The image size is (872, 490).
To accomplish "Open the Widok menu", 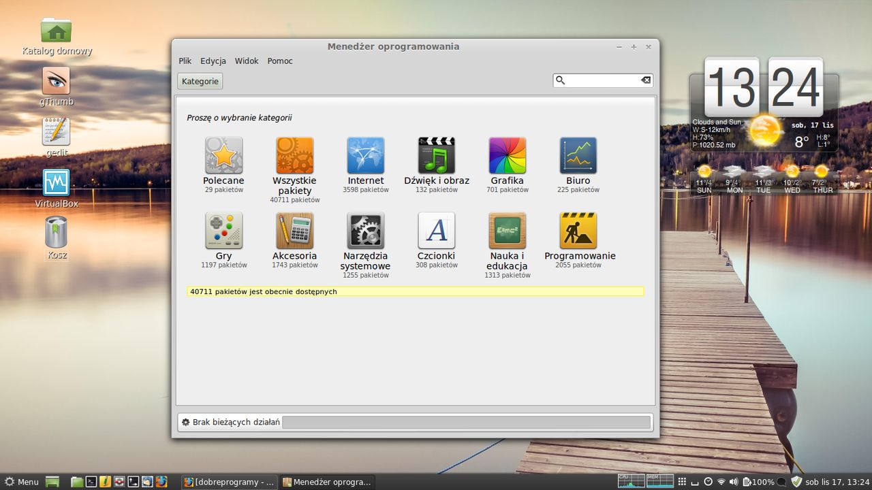I will click(x=247, y=61).
